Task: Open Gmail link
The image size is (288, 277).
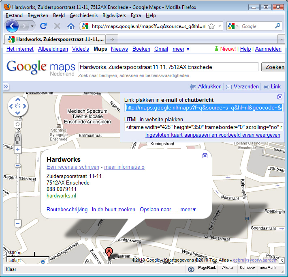Action: 161,49
